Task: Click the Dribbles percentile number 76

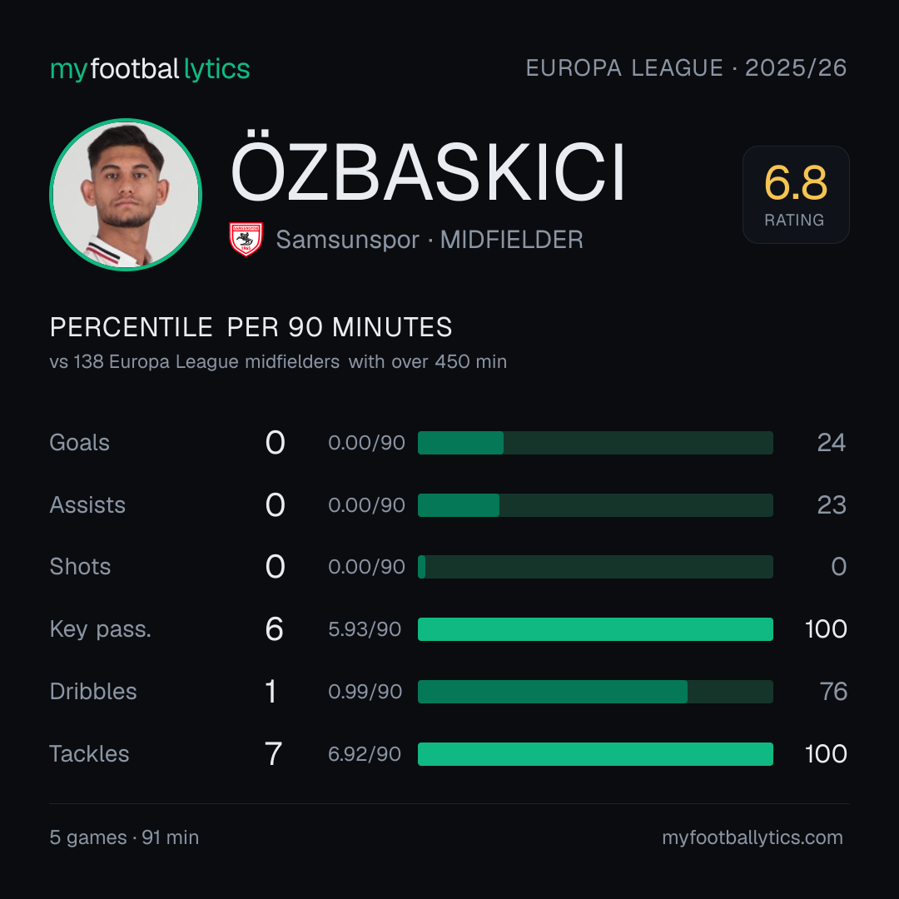Action: click(x=833, y=692)
